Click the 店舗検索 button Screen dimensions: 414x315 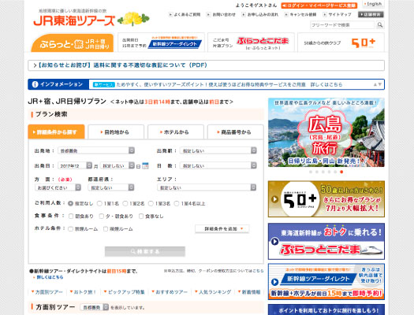point(371,14)
